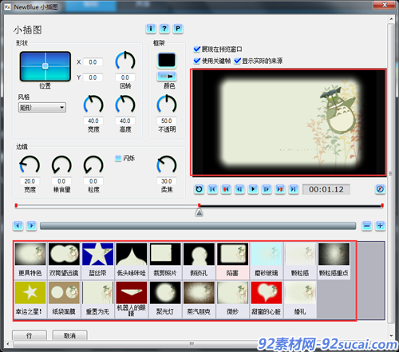399x352 pixels.
Task: Toggle loop playback in the preview controls
Action: pos(199,189)
